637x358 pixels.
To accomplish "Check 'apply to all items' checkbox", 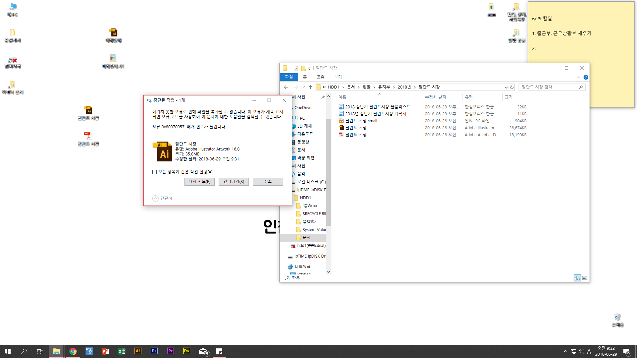I will (154, 172).
